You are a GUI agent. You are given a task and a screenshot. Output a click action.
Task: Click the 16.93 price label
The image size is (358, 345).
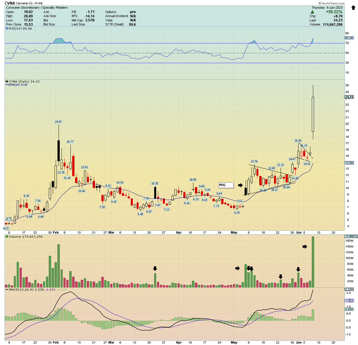click(x=298, y=141)
